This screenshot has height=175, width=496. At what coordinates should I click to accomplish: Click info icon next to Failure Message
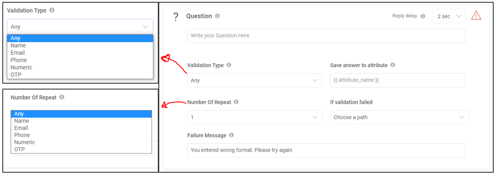coord(231,135)
